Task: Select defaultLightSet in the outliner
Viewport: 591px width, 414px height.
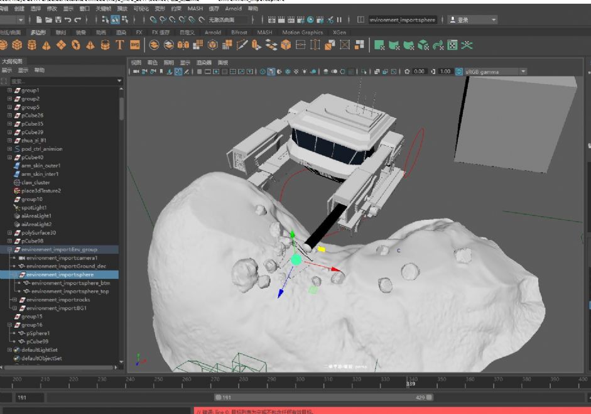Action: click(x=40, y=350)
